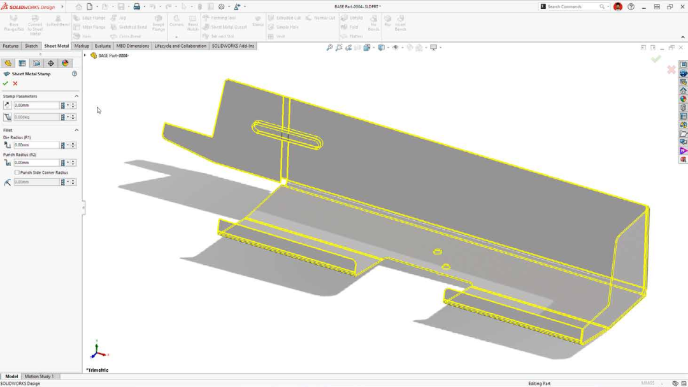Open the Display Style dropdown arrow

point(387,47)
